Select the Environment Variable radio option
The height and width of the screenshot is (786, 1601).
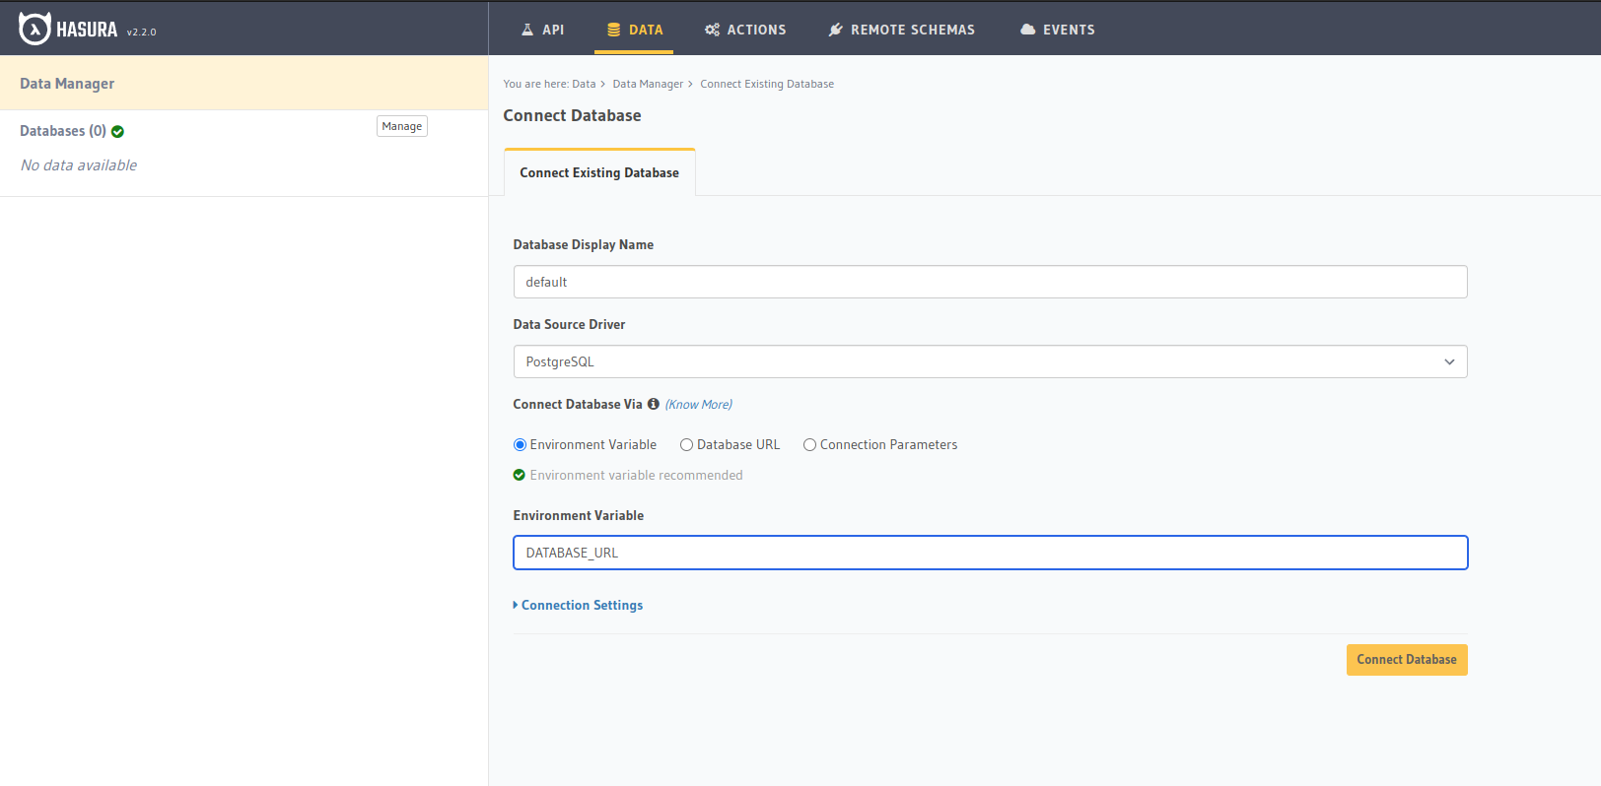point(521,445)
